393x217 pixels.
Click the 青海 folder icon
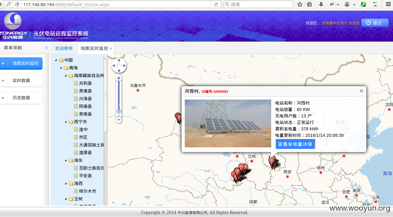pos(66,68)
